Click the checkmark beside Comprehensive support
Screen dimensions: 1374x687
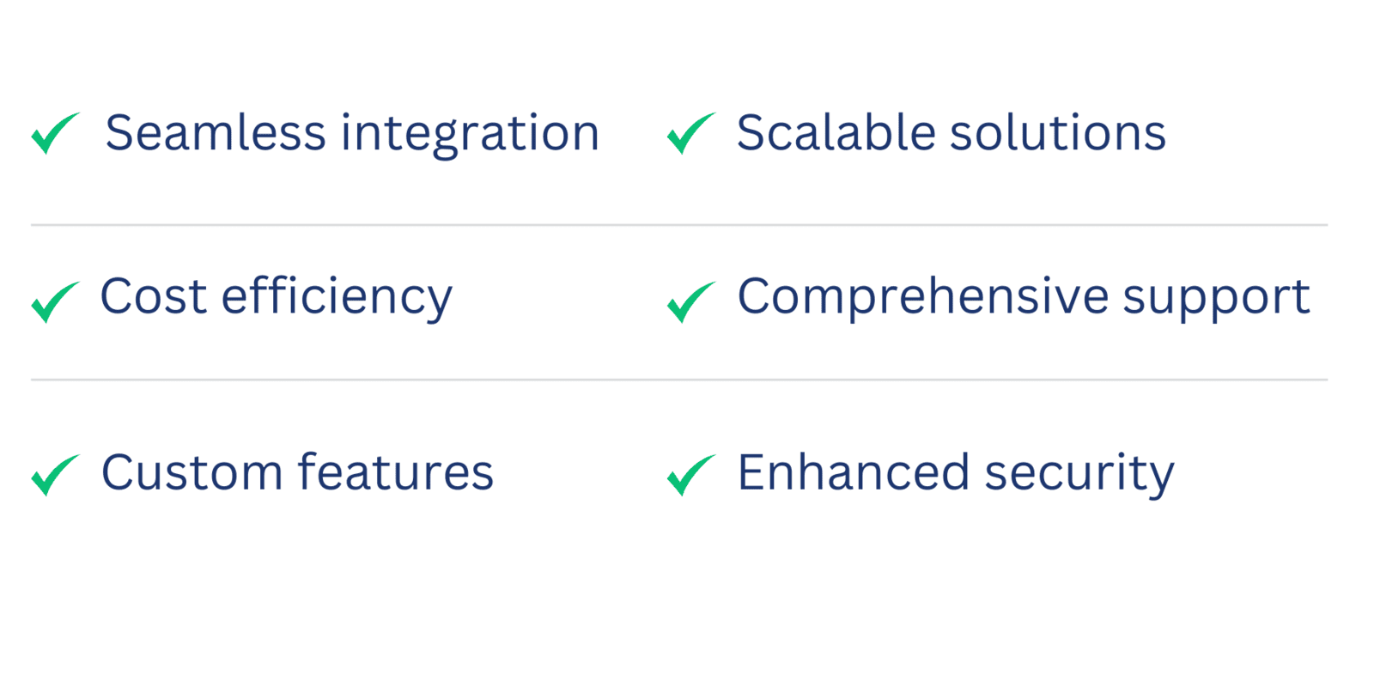click(691, 302)
